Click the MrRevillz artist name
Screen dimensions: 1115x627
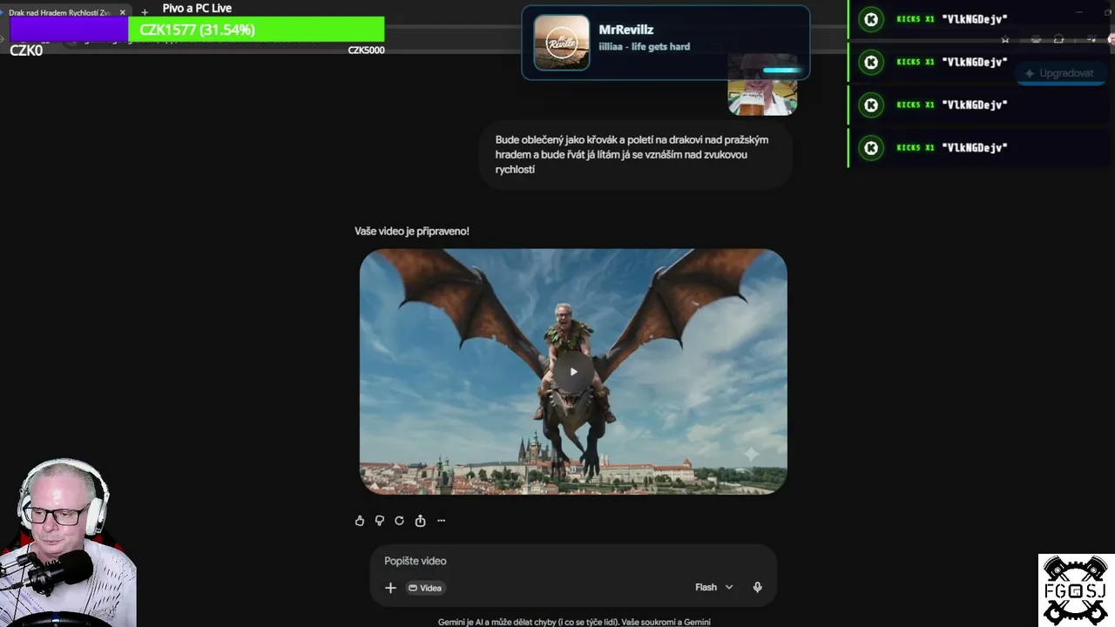coord(626,30)
